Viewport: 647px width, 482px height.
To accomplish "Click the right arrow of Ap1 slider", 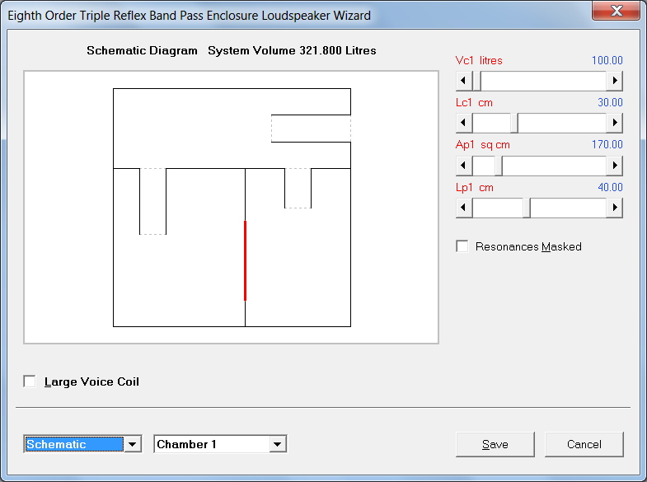I will (614, 166).
